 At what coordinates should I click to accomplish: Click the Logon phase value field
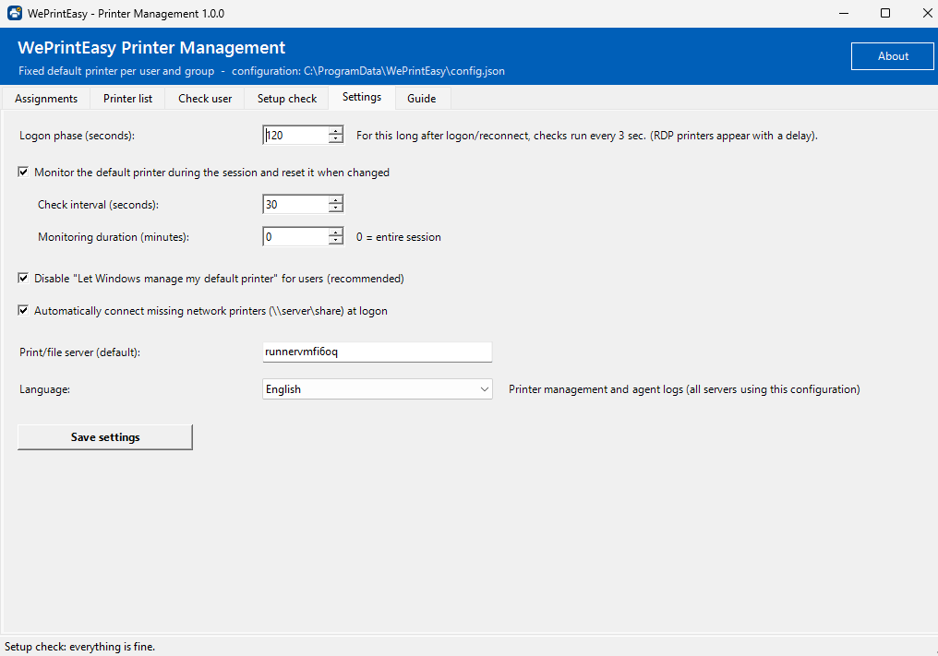296,135
